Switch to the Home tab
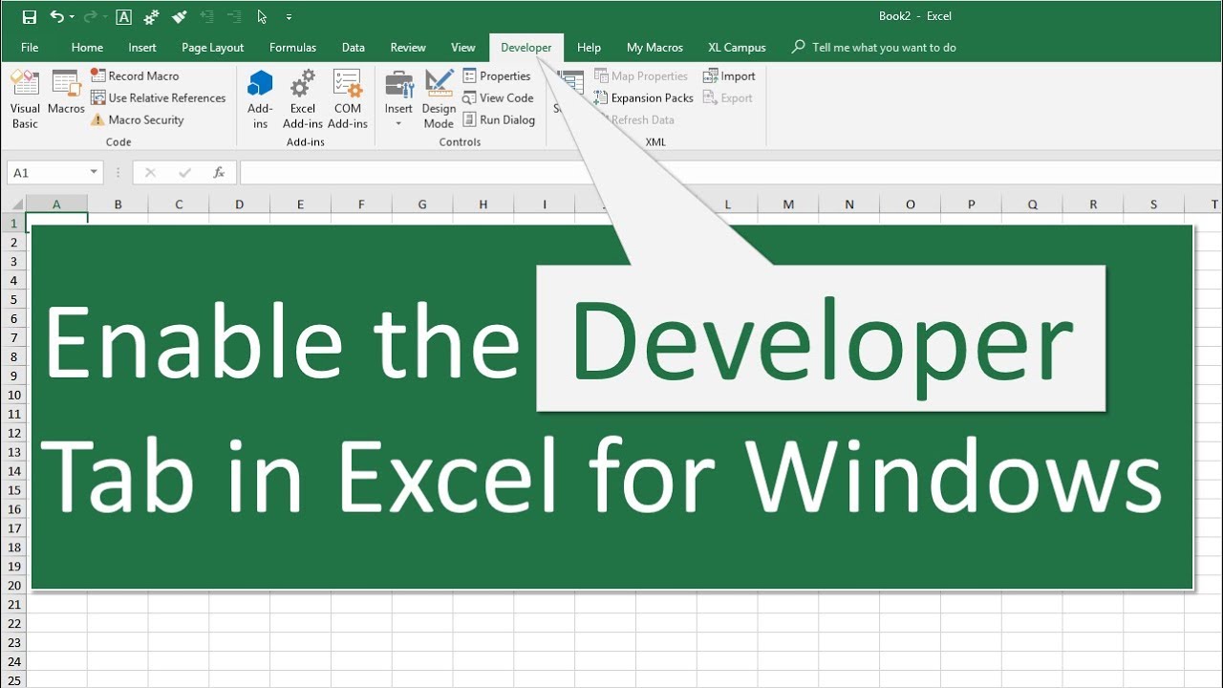Viewport: 1223px width, 688px height. (x=87, y=47)
